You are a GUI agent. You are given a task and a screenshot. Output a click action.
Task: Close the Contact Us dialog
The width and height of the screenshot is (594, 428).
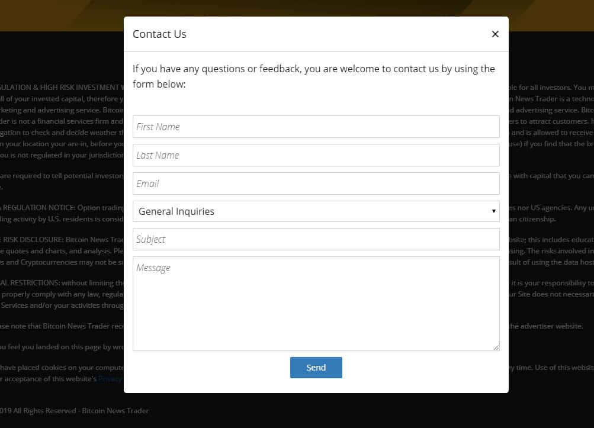pyautogui.click(x=495, y=34)
